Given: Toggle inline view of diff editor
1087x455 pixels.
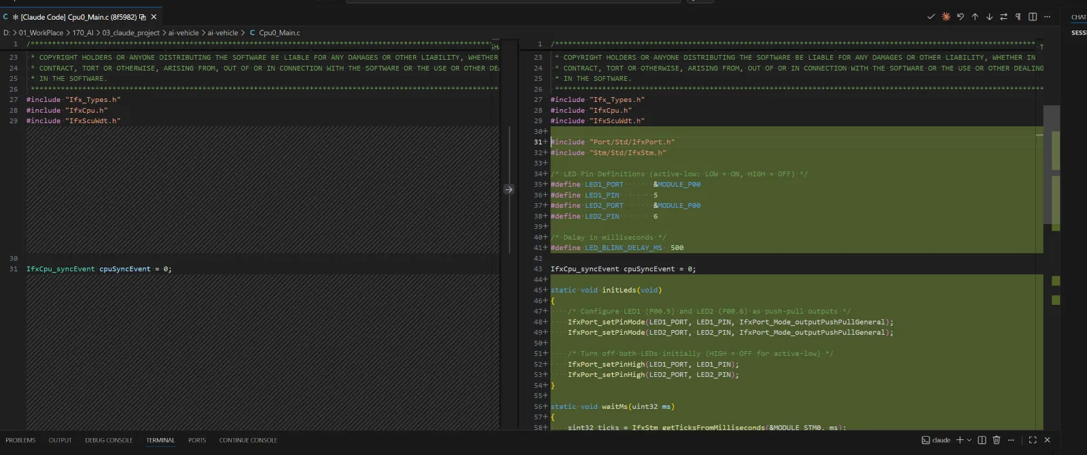Looking at the screenshot, I should (x=1033, y=17).
